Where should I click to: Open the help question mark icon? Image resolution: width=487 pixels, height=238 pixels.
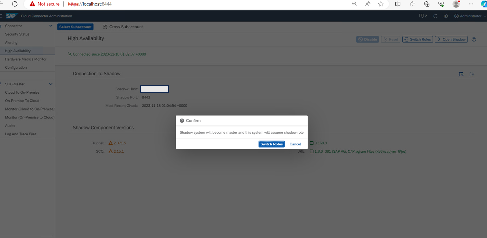tap(474, 39)
